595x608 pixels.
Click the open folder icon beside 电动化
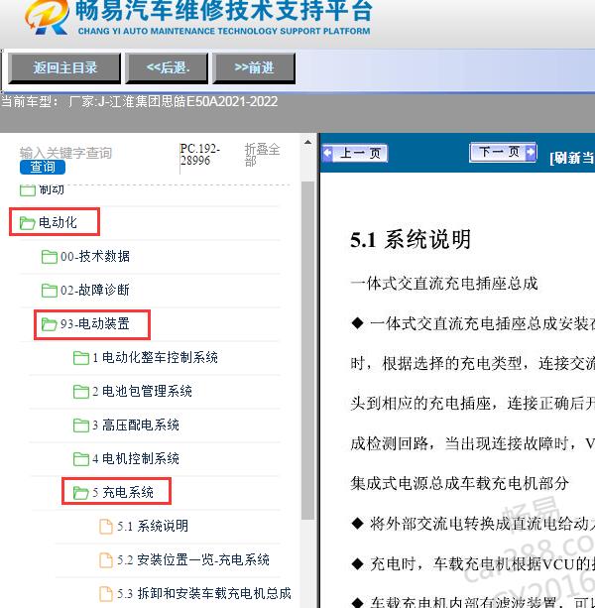pyautogui.click(x=28, y=223)
